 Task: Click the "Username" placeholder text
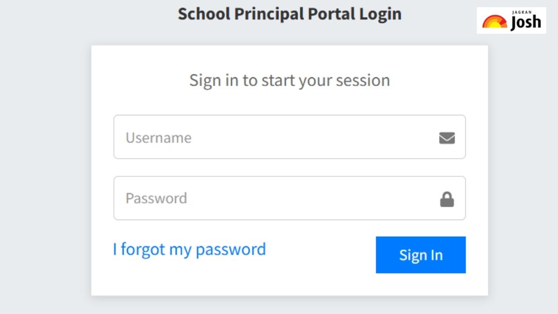158,138
